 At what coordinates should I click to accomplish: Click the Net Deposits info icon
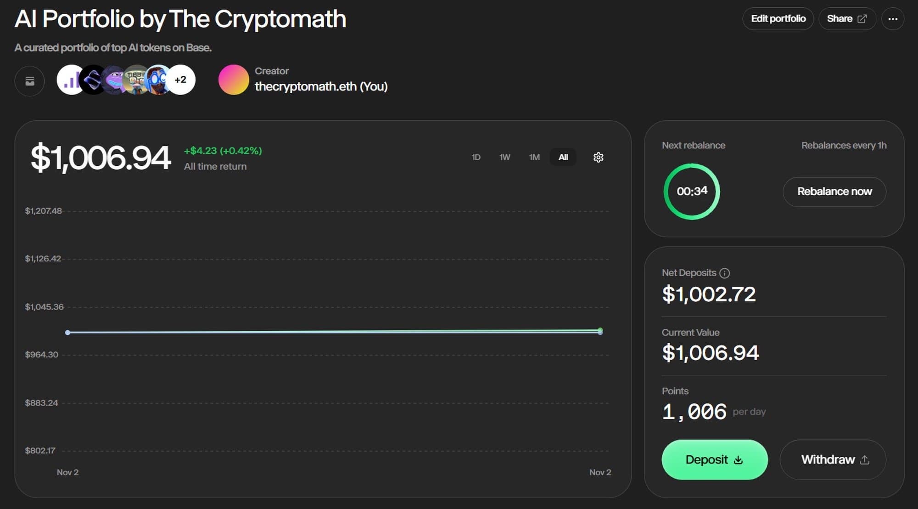[x=724, y=273]
